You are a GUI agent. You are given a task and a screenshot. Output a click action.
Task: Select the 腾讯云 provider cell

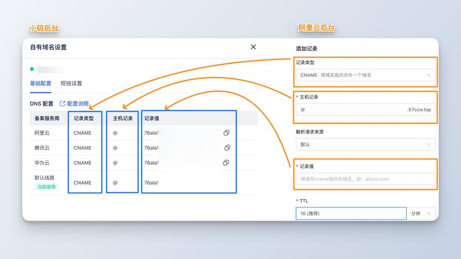tap(42, 148)
